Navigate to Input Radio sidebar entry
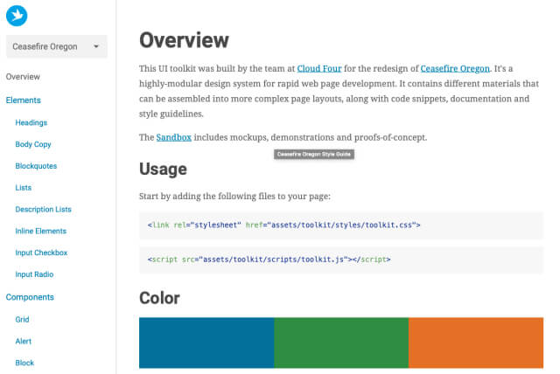560x374 pixels. (x=34, y=274)
